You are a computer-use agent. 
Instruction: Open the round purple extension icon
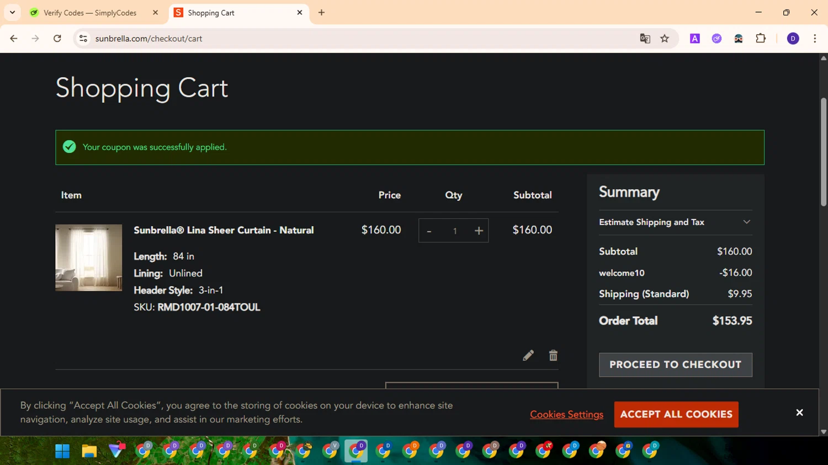click(716, 39)
